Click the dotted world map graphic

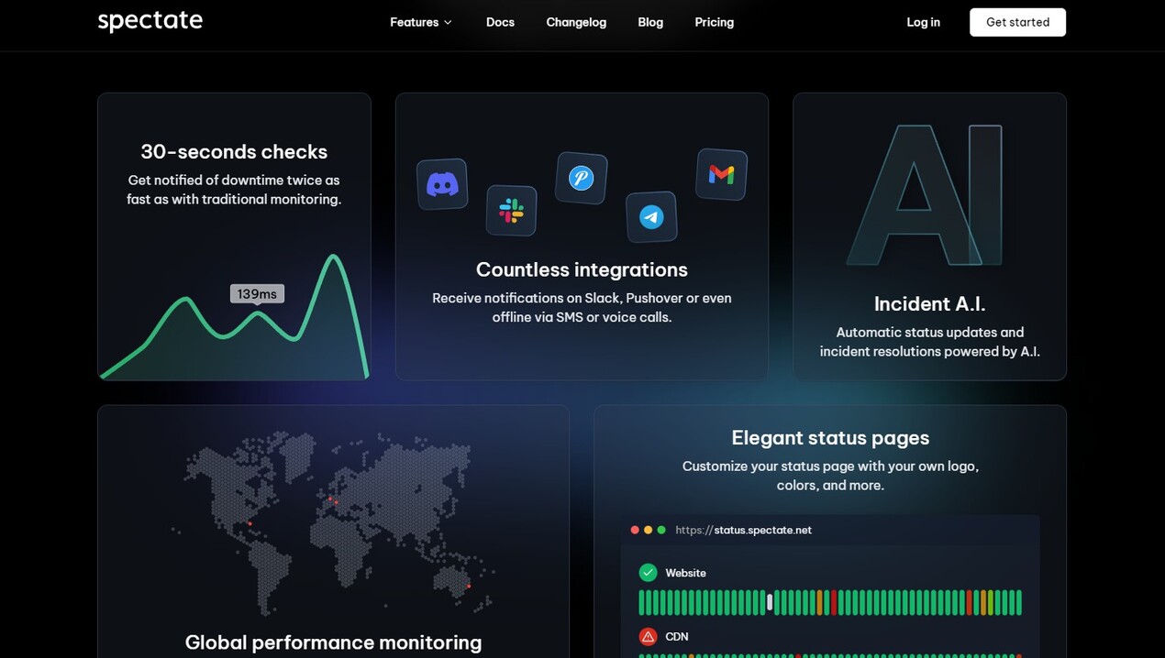point(332,522)
